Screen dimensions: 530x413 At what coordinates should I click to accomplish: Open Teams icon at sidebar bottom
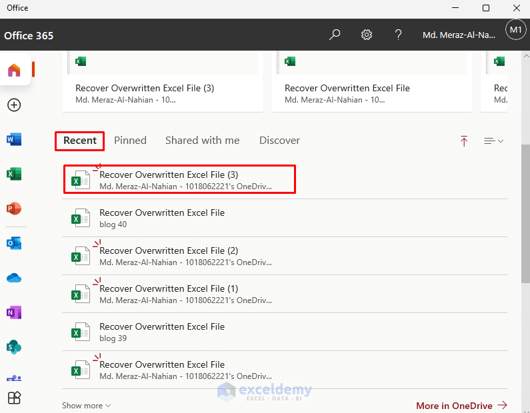click(14, 378)
